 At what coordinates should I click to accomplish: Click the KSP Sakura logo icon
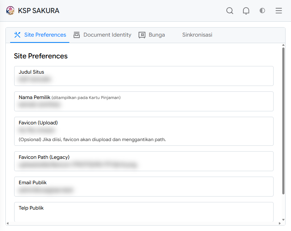10,11
